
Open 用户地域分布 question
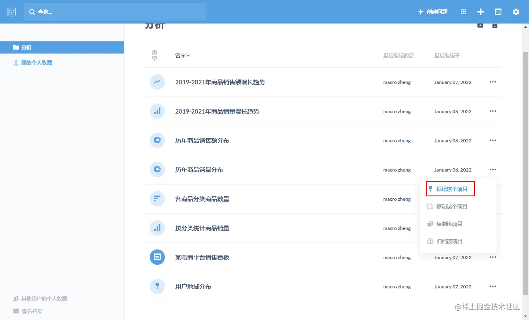pos(193,286)
